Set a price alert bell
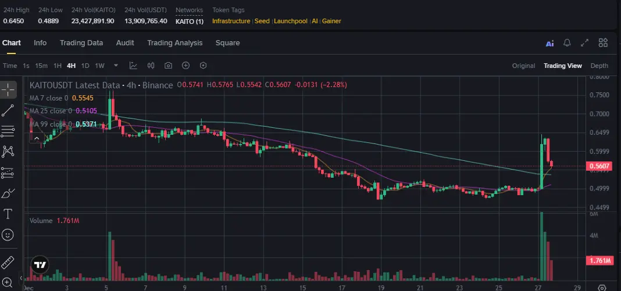621x291 pixels. point(567,43)
